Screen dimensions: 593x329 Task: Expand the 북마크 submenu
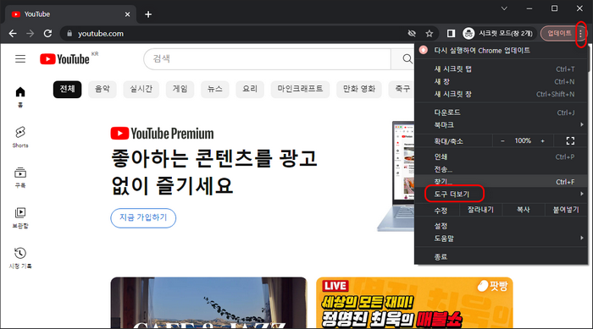[502, 125]
